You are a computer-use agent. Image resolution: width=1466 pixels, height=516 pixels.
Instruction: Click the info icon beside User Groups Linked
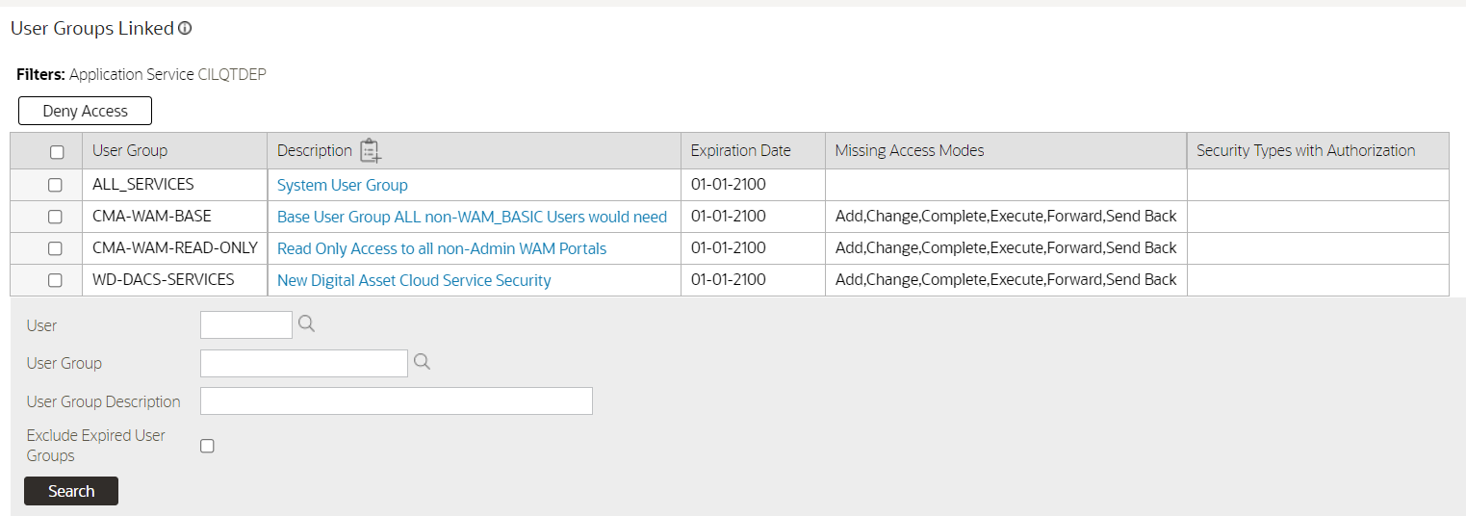pyautogui.click(x=185, y=29)
